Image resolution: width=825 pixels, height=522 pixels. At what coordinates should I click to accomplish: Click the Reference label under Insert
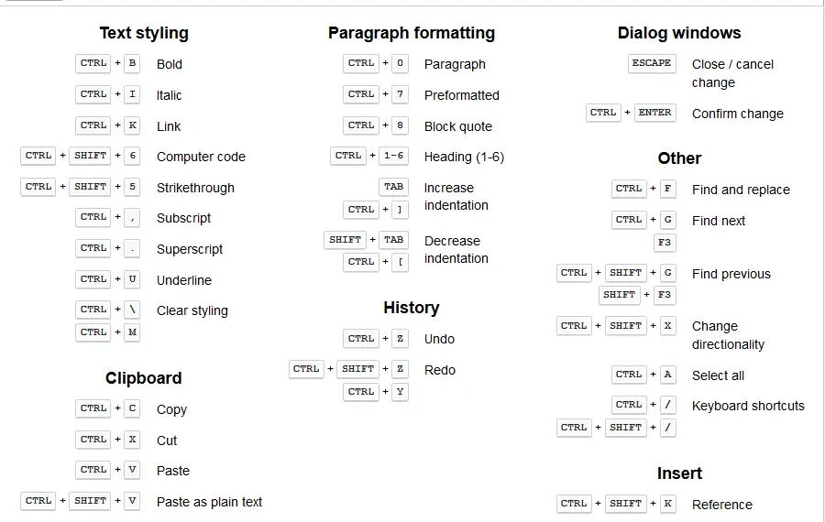pos(721,505)
